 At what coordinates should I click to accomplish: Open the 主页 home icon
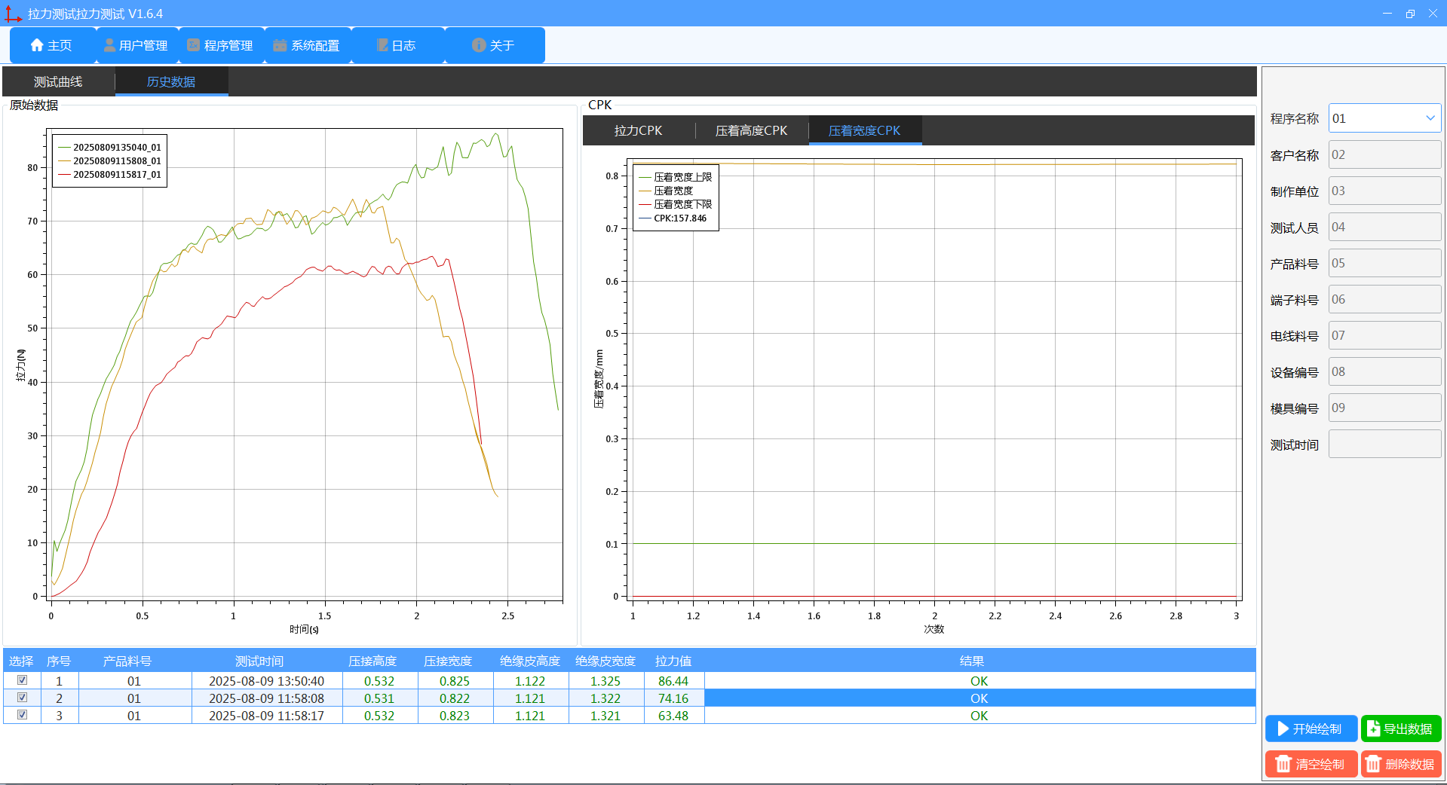(37, 45)
